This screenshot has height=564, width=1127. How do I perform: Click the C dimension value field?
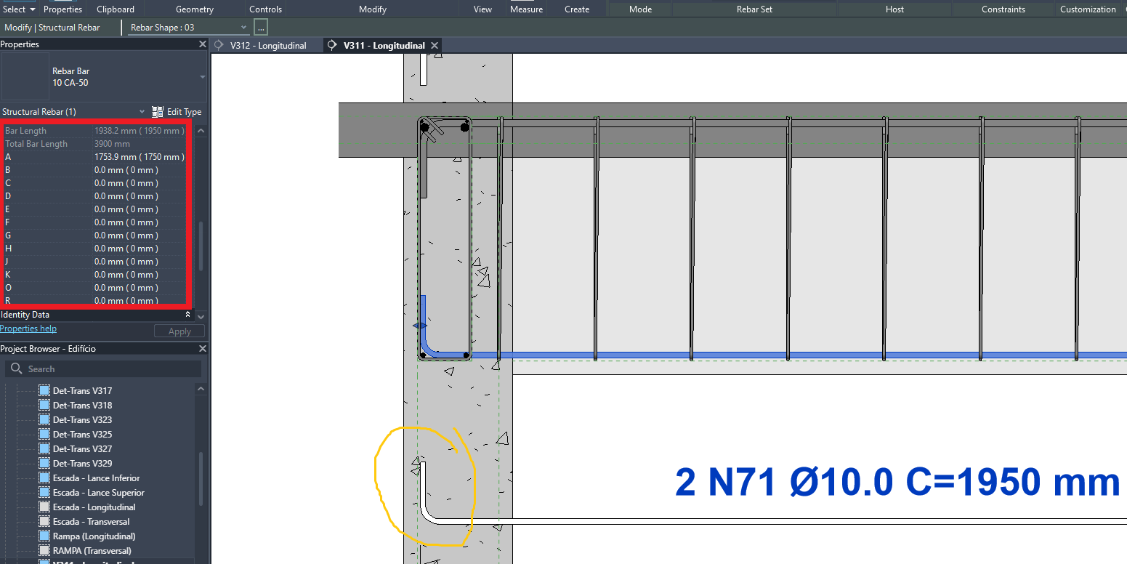[139, 183]
